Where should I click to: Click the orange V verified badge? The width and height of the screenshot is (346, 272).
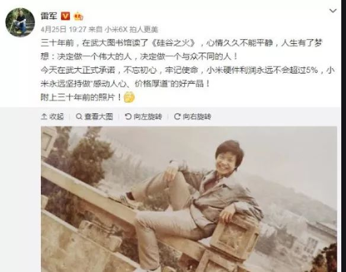click(65, 16)
